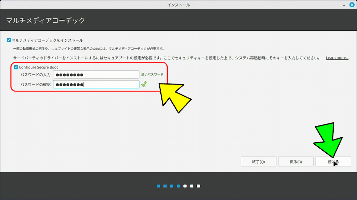Go back with the 戻る(B) button
Viewport: 357px width, 200px height.
(296, 162)
